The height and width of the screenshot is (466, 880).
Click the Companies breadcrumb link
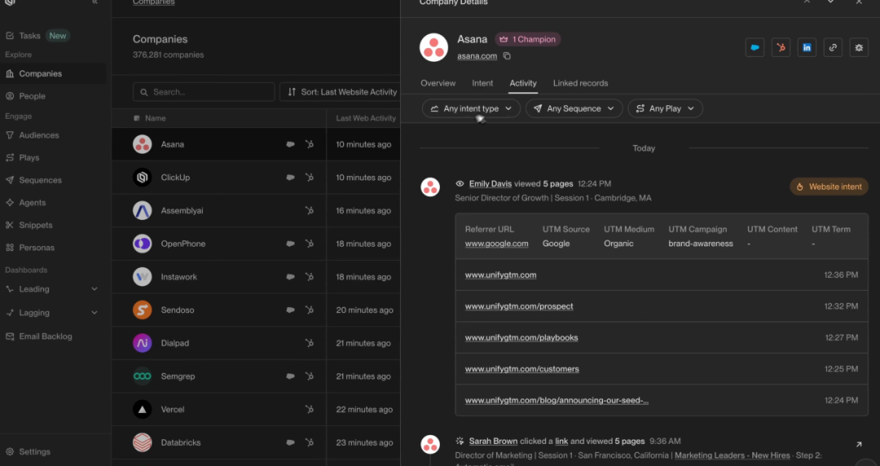click(154, 2)
